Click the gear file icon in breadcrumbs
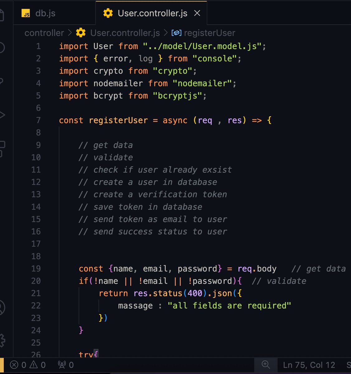 [x=81, y=33]
